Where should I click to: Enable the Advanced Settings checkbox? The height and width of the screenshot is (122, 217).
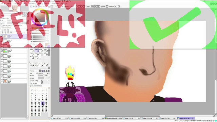(31, 86)
